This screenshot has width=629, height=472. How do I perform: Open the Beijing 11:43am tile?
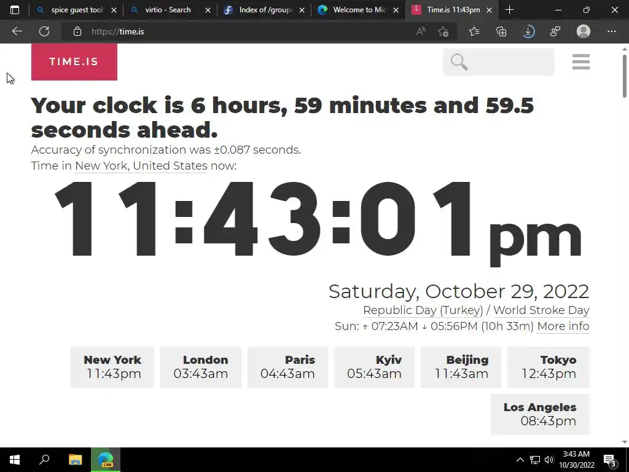461,367
